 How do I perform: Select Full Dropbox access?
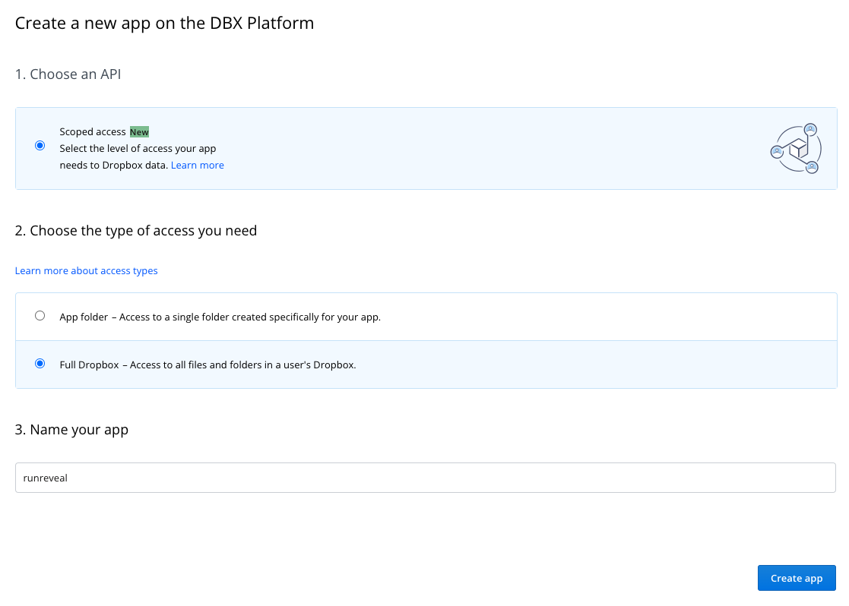point(40,364)
